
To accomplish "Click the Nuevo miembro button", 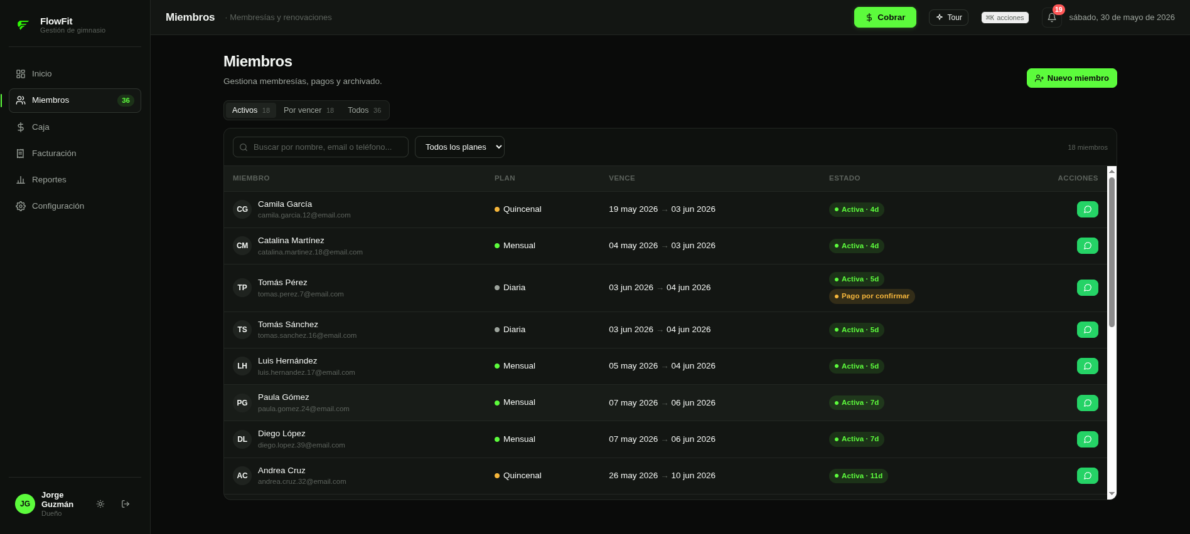I will click(1072, 78).
